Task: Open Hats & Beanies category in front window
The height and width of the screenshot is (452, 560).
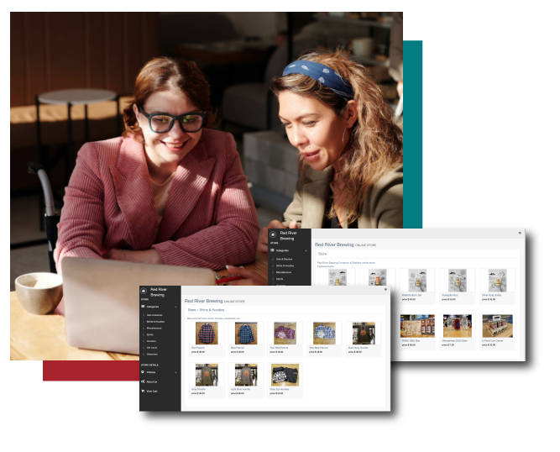Action: [x=154, y=315]
